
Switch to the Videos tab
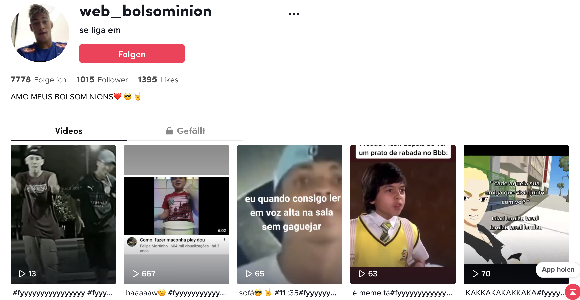pos(69,131)
